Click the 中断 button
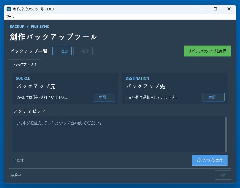Image resolution: width=240 pixels, height=188 pixels. pos(223,175)
